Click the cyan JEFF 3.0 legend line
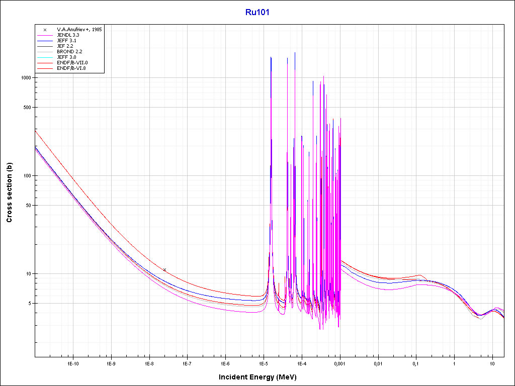This screenshot has width=515, height=386. tap(45, 57)
